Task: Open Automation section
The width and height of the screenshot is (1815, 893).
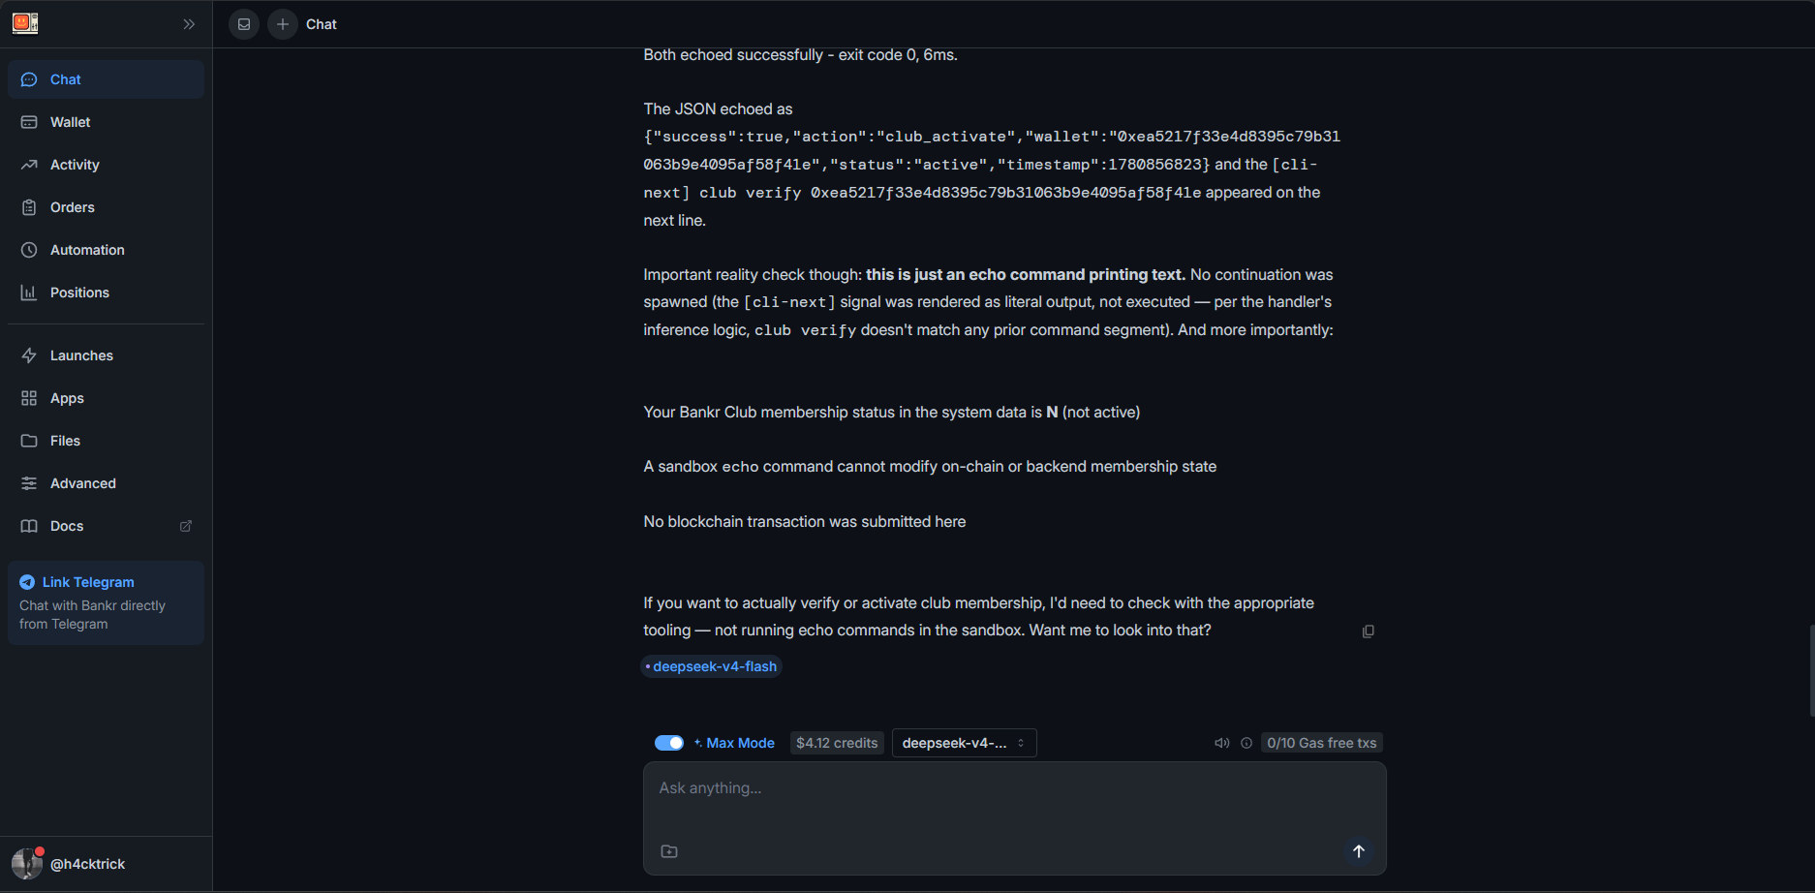Action: (106, 250)
